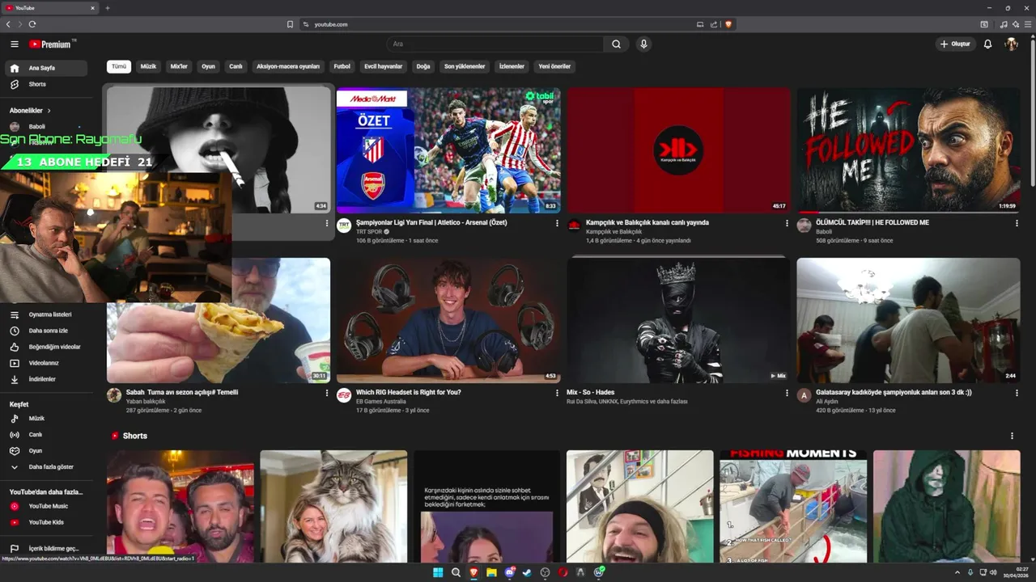Go back in browser history

pyautogui.click(x=8, y=24)
